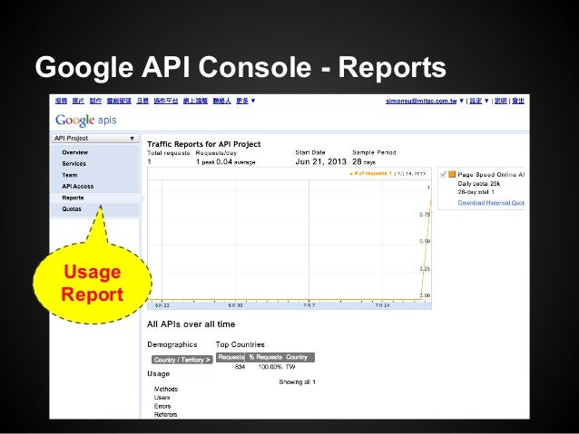
Task: Click the 6月 22 date on the chart timeline
Action: coord(162,305)
